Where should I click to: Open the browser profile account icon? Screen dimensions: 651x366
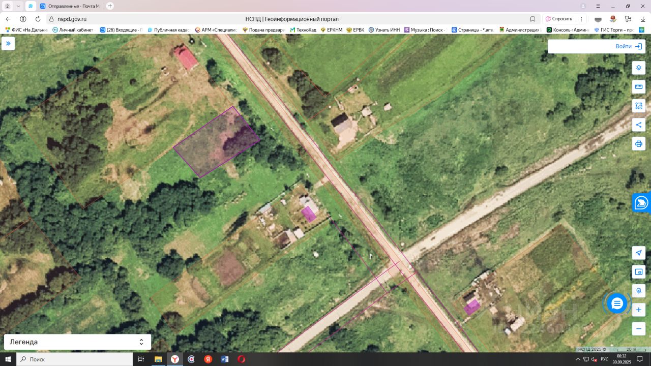(x=583, y=6)
